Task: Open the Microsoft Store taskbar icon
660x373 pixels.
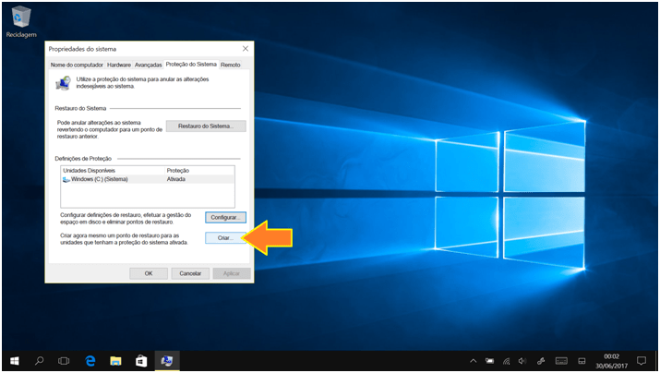Action: [x=141, y=360]
